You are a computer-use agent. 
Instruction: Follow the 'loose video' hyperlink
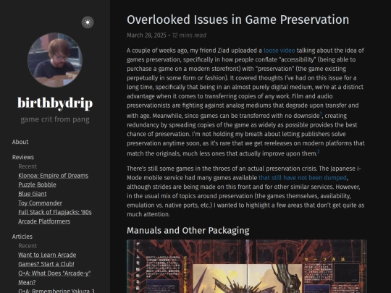(279, 51)
